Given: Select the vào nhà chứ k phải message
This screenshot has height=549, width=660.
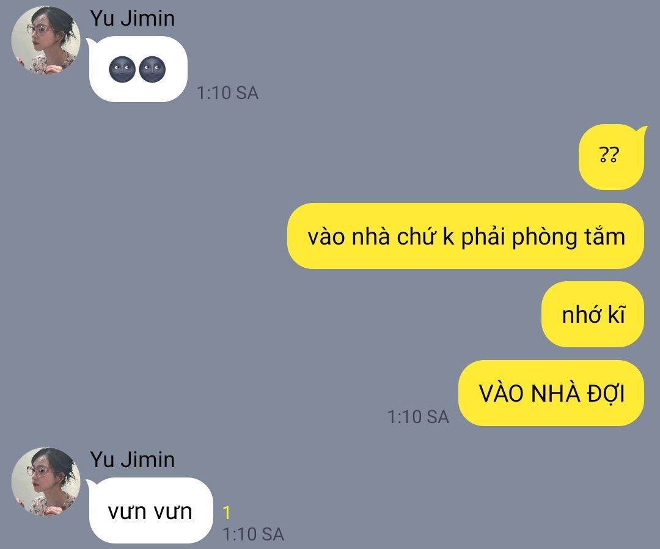Looking at the screenshot, I should (x=466, y=236).
